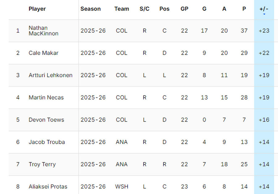Screen dimensions: 278x194
Task: Sort by the G goals column header
Action: pyautogui.click(x=204, y=9)
